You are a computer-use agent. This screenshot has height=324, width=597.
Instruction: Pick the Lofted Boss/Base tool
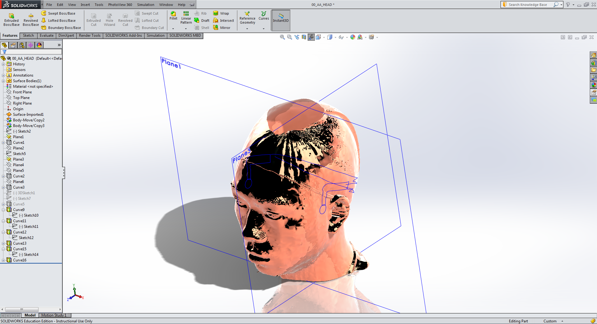coord(58,21)
